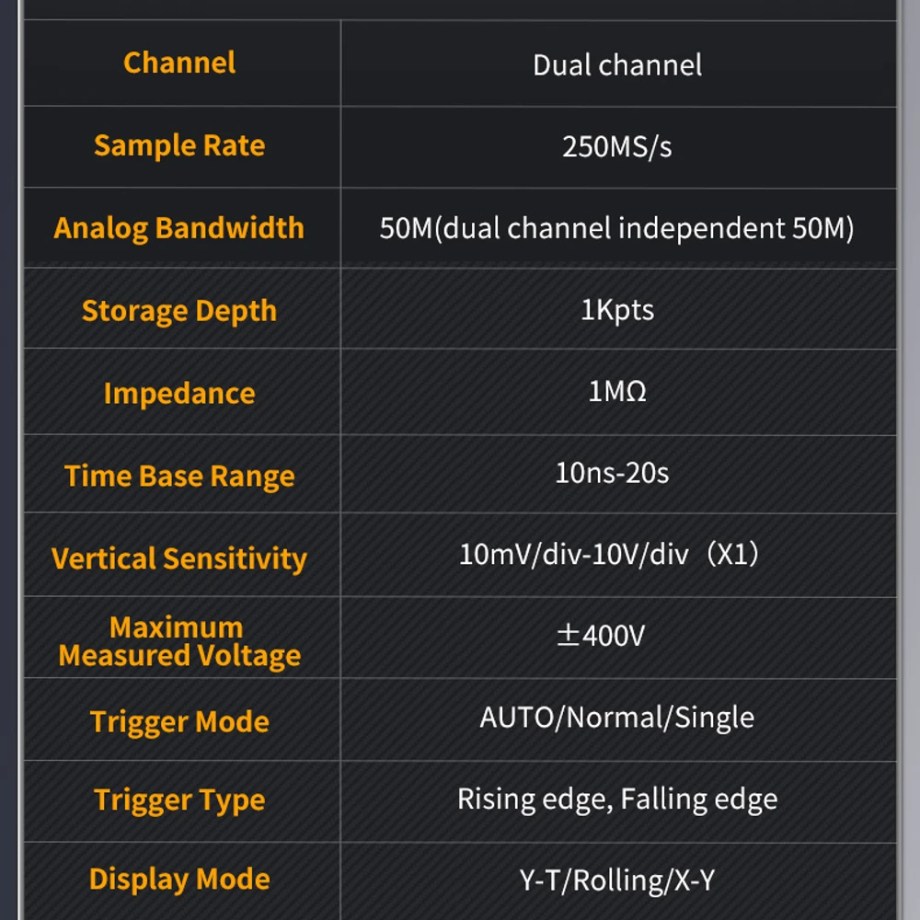This screenshot has width=920, height=920.
Task: Click the Trigger Mode label
Action: point(179,722)
